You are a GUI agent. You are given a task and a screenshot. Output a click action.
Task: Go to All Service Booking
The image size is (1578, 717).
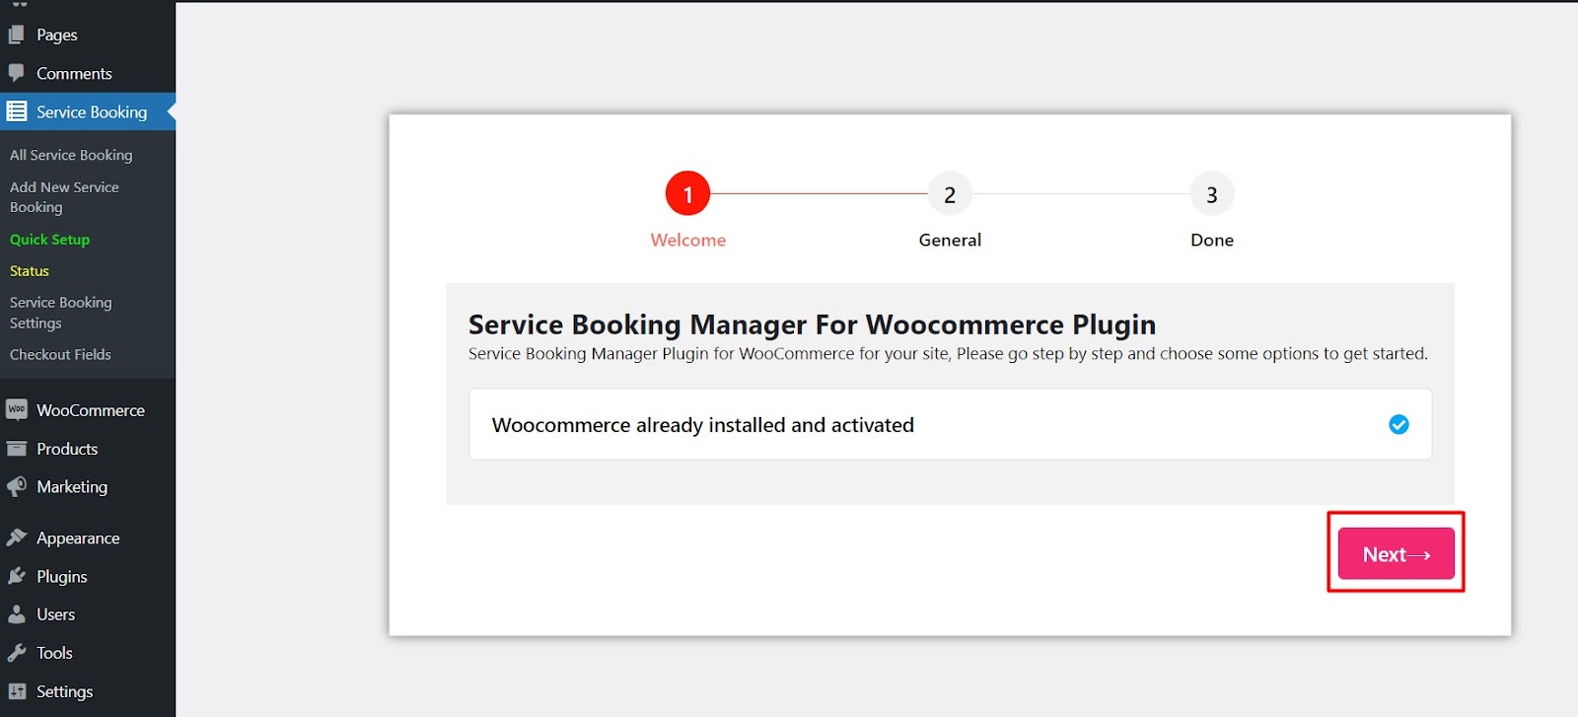click(x=71, y=155)
